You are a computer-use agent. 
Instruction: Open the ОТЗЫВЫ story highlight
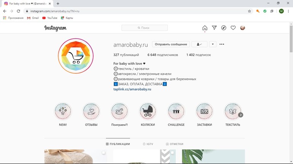point(91,112)
